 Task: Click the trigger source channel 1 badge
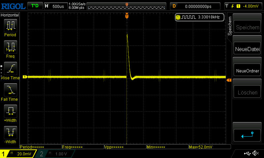(x=238, y=6)
